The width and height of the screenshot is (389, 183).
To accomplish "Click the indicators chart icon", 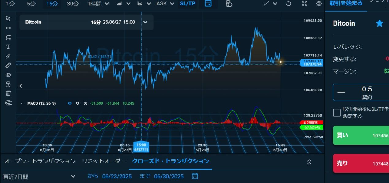I will click(140, 4).
